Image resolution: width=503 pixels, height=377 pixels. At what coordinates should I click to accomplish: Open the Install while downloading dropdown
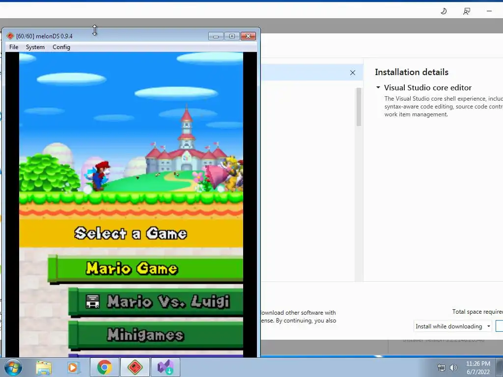point(452,326)
